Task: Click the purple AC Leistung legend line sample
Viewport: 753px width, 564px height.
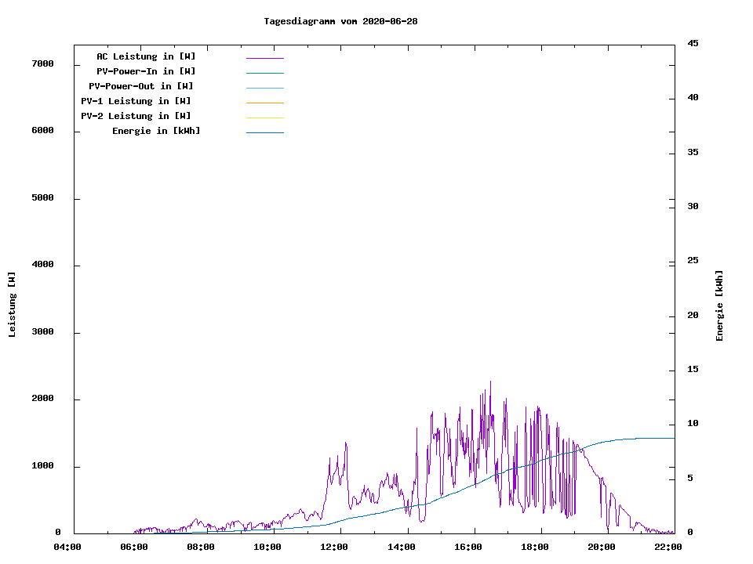Action: (264, 58)
